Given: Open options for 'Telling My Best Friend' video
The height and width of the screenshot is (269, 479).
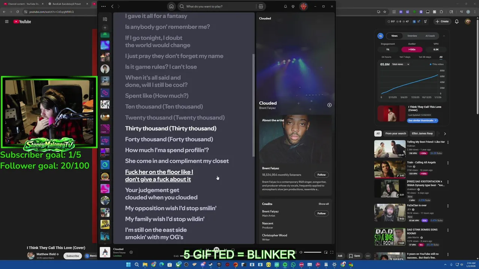Looking at the screenshot, I should coord(448,142).
